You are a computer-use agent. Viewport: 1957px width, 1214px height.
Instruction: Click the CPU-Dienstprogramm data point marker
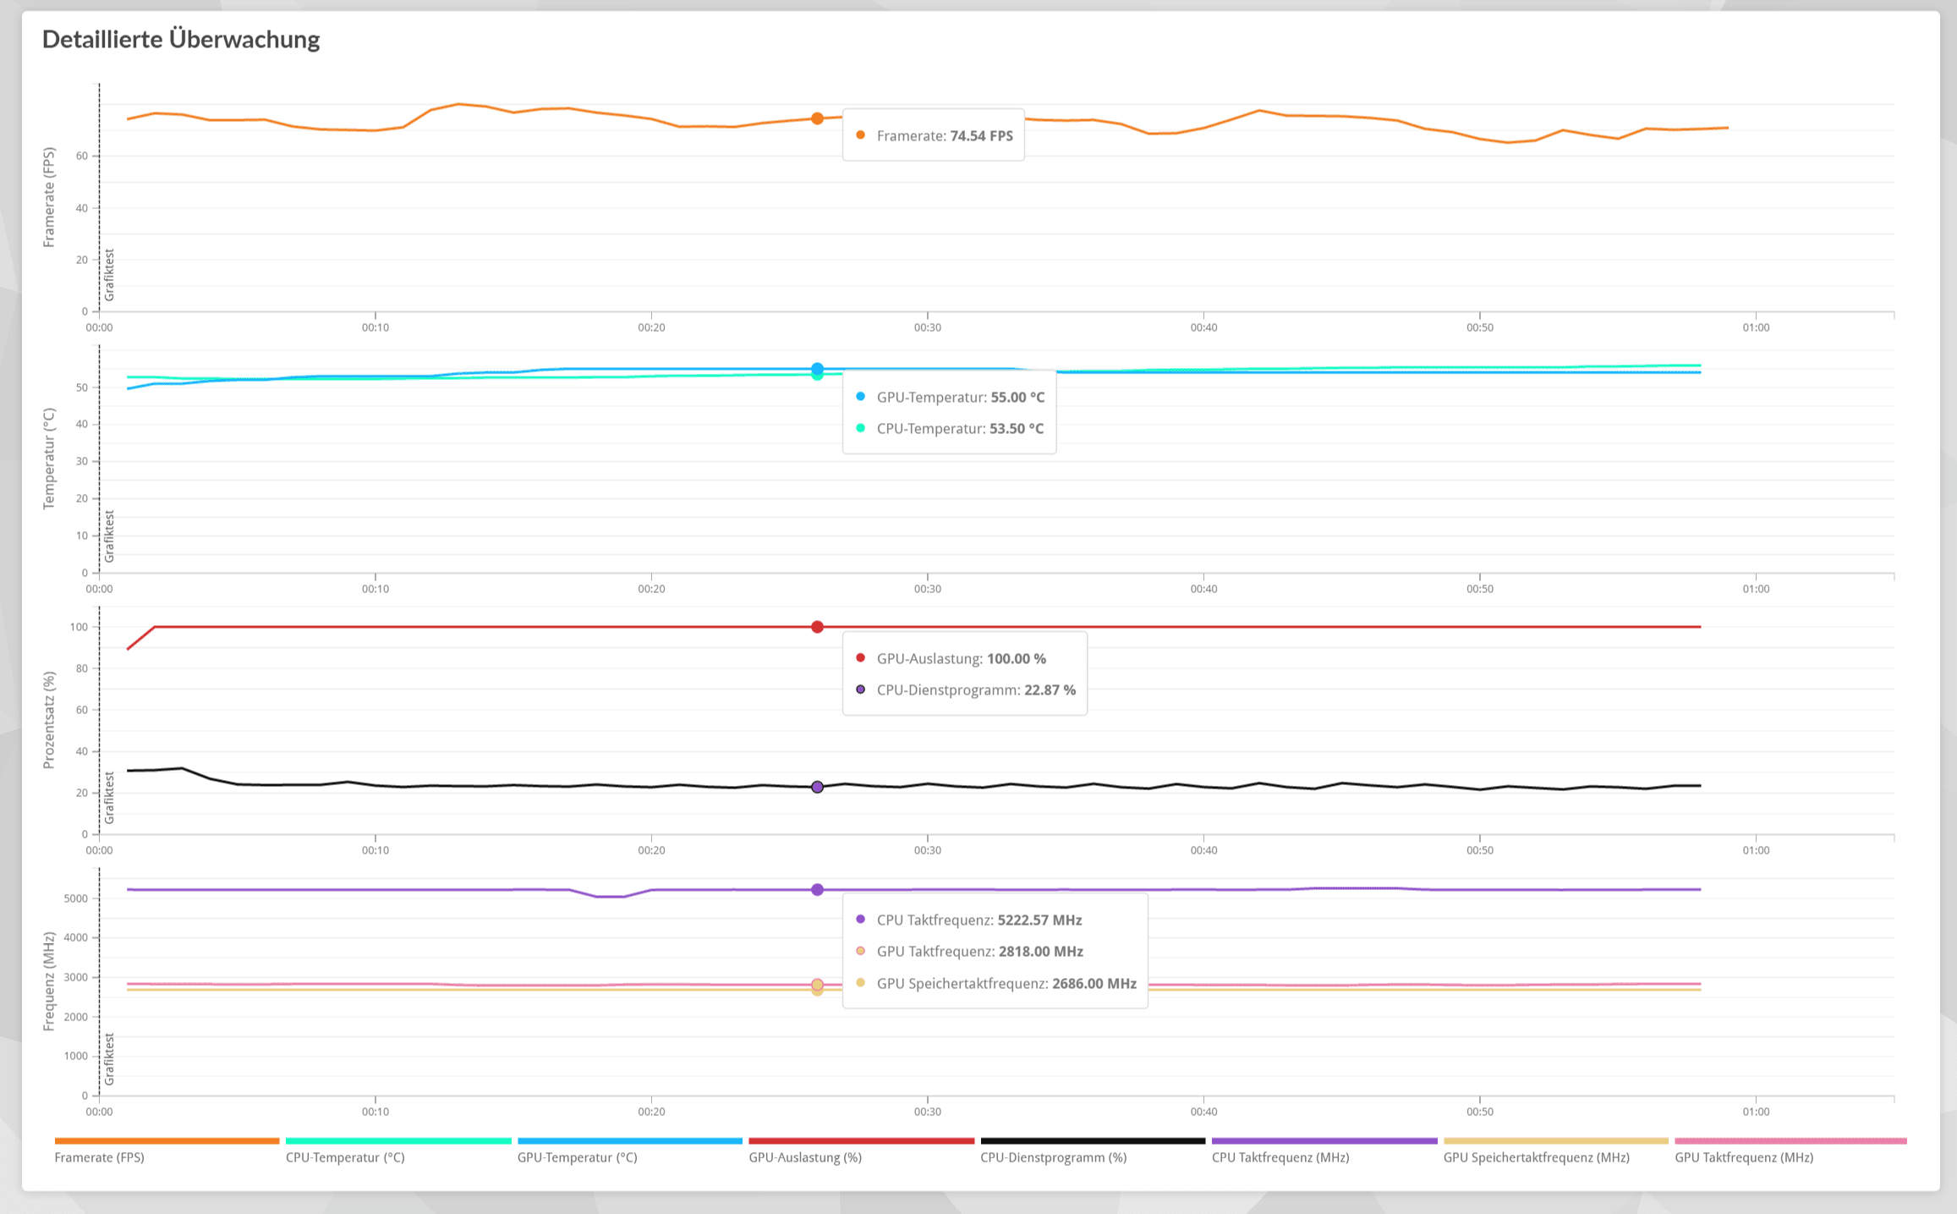click(x=817, y=787)
